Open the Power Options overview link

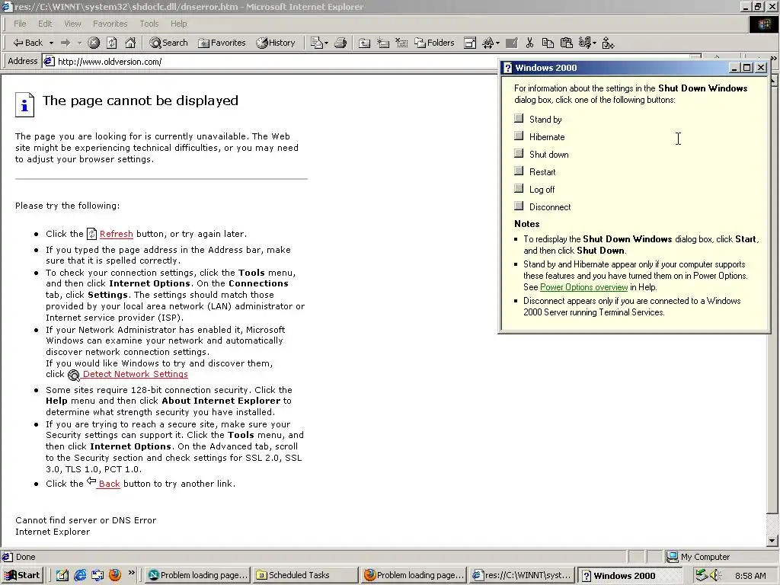click(x=583, y=287)
